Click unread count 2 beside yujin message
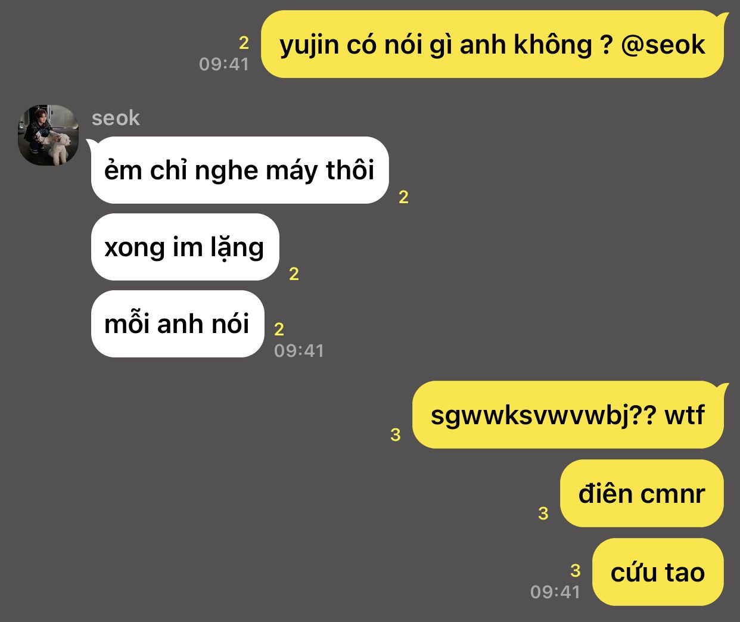Image resolution: width=740 pixels, height=622 pixels. (x=244, y=43)
